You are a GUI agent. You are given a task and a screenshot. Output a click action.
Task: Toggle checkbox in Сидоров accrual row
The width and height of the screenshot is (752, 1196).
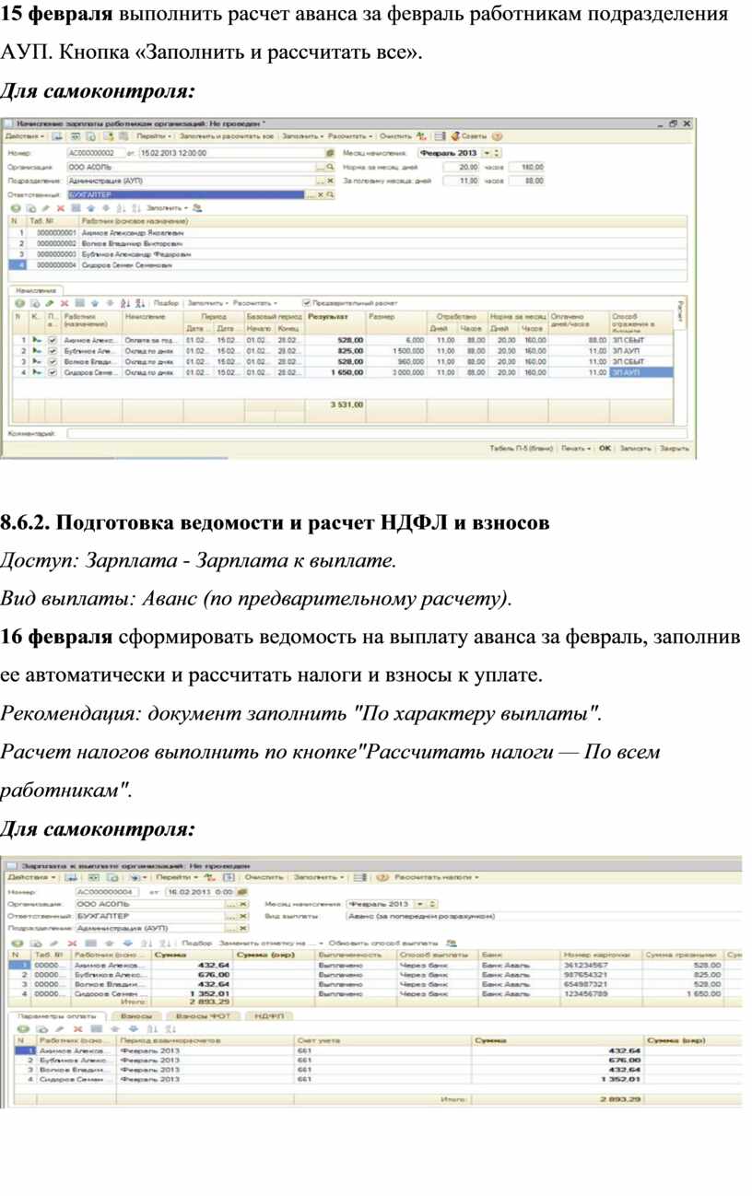click(53, 373)
